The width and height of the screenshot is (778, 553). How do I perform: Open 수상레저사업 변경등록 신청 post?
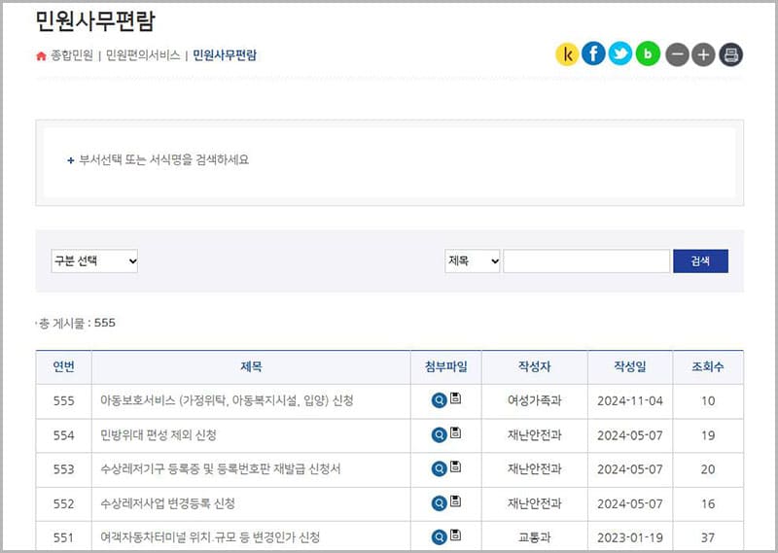[167, 503]
